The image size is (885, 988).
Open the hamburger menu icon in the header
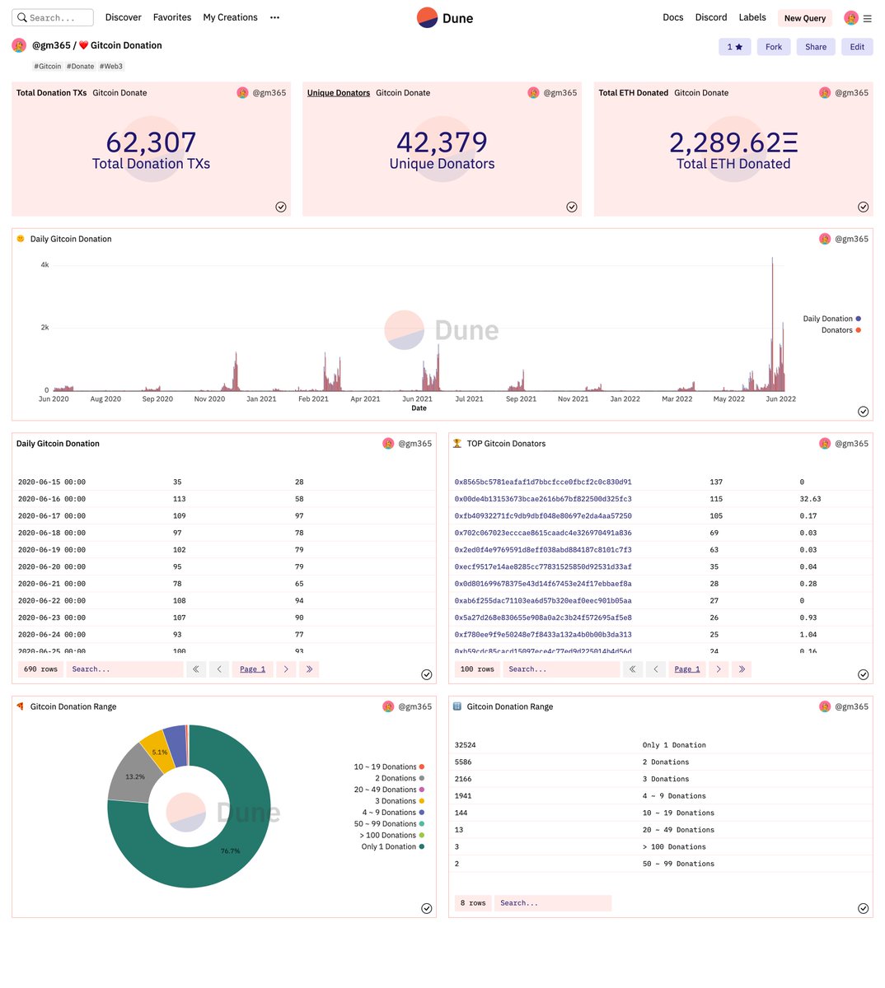tap(867, 18)
